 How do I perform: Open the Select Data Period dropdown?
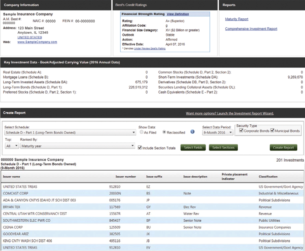(218, 132)
